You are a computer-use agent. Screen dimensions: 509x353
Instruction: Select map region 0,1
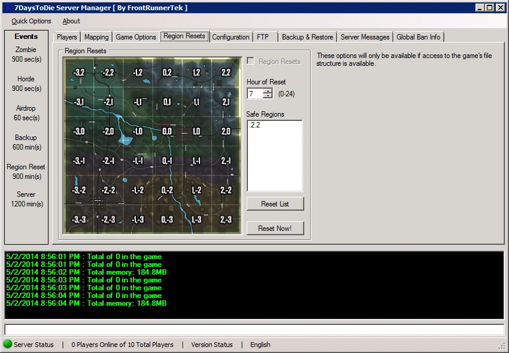click(x=167, y=102)
